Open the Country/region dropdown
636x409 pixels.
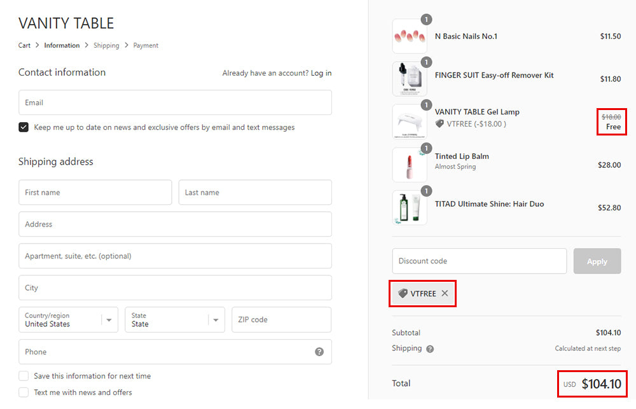68,320
